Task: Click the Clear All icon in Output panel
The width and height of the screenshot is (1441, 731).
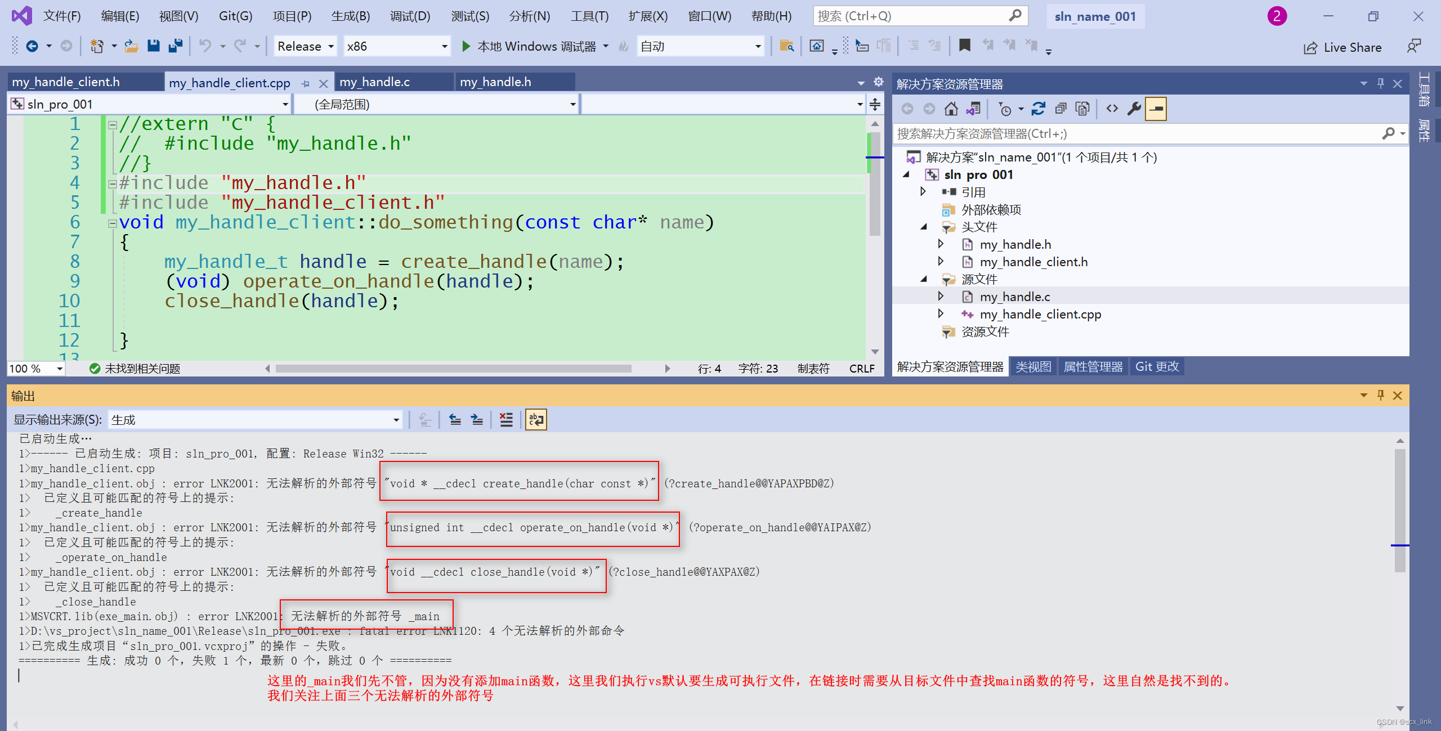Action: (x=506, y=420)
